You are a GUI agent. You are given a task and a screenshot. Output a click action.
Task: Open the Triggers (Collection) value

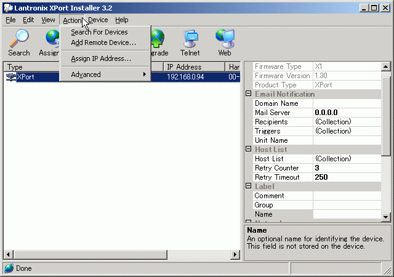(347, 131)
